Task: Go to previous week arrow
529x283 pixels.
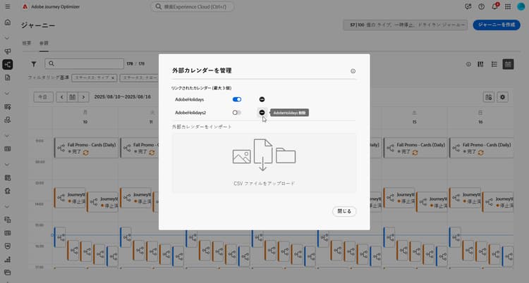Action: tap(62, 97)
